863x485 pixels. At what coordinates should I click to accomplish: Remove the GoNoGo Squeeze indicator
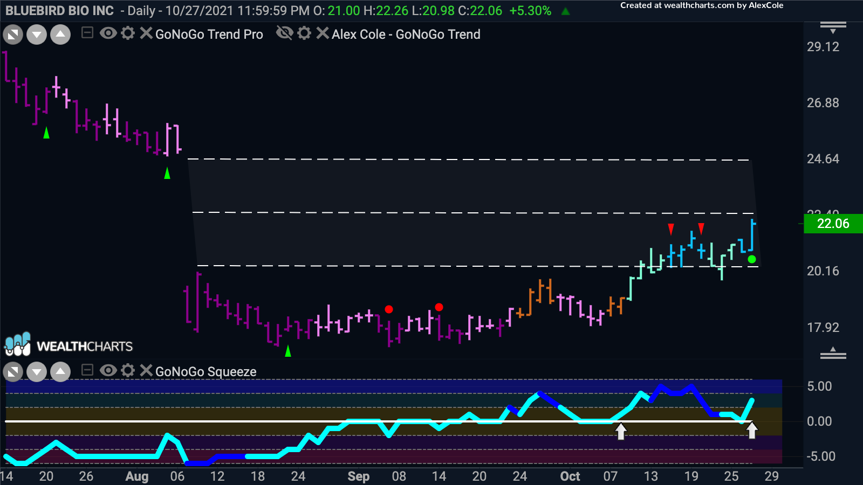point(146,370)
